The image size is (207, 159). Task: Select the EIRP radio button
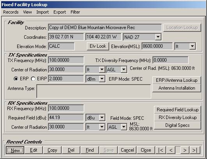pyautogui.click(x=33, y=79)
